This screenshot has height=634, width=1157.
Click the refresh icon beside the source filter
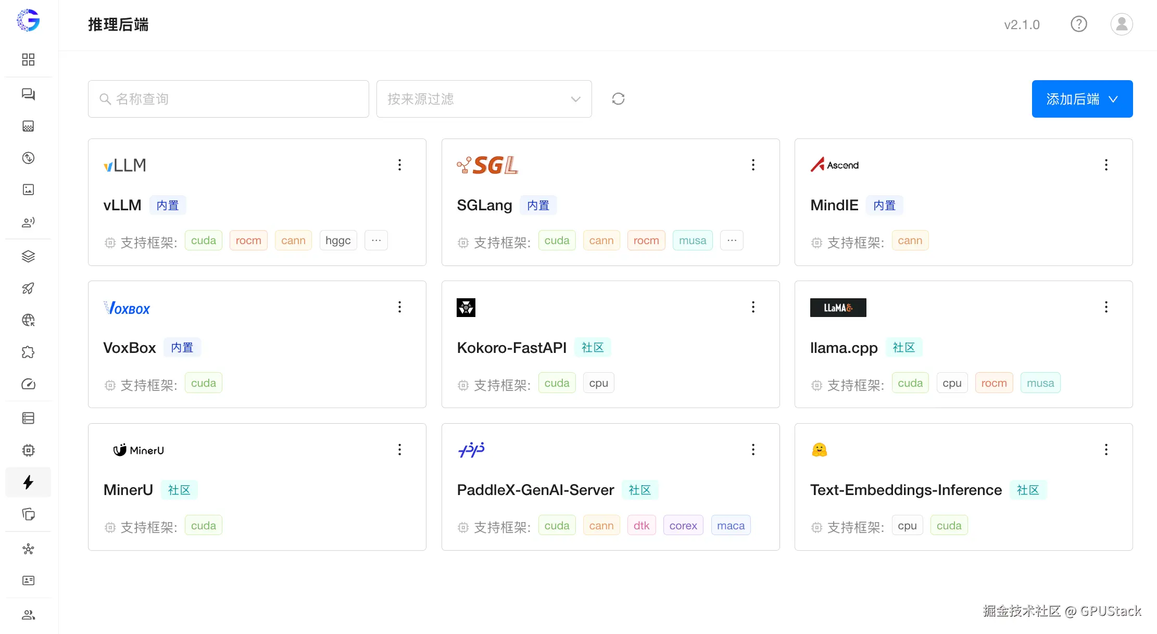coord(618,99)
